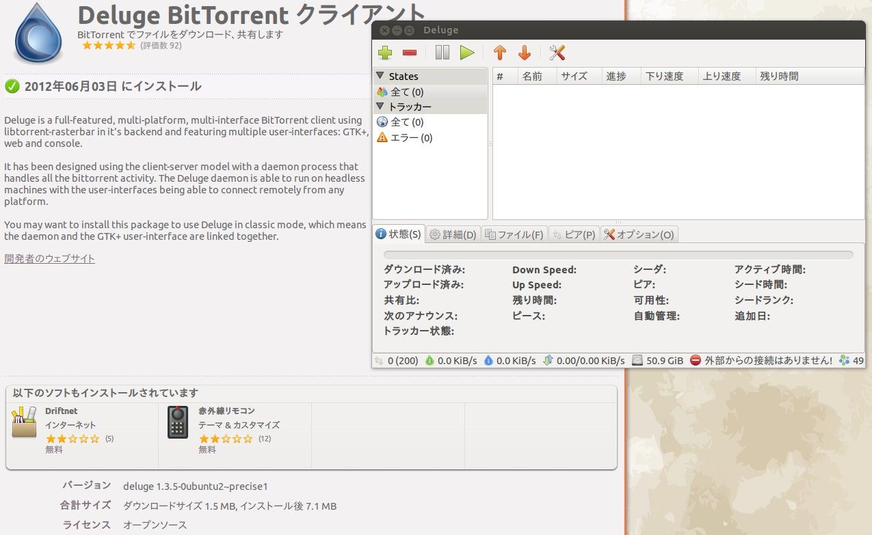This screenshot has height=535, width=872.
Task: Click the green installed checkmark icon
Action: [12, 86]
